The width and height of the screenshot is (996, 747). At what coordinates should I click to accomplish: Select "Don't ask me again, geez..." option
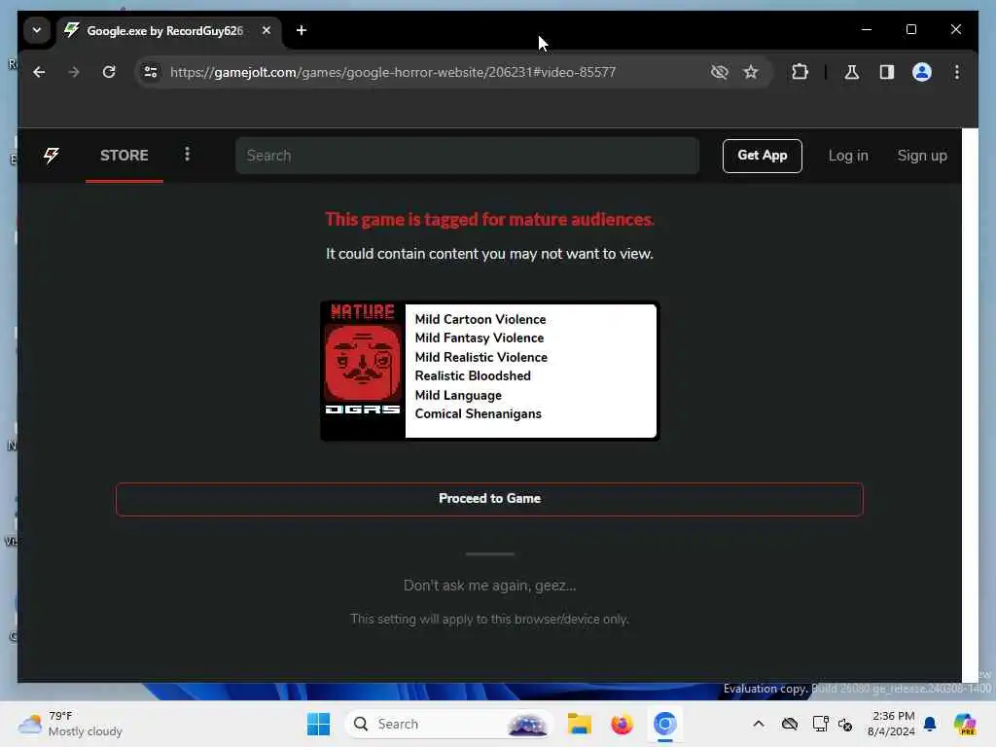tap(490, 585)
